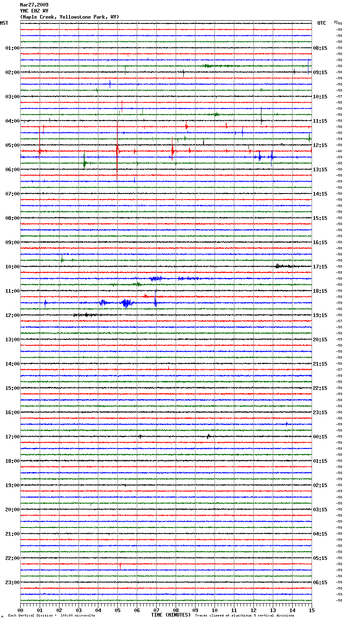Image resolution: width=344 pixels, height=621 pixels.
Task: Click the 16:15 UTC time label
Action: [320, 242]
